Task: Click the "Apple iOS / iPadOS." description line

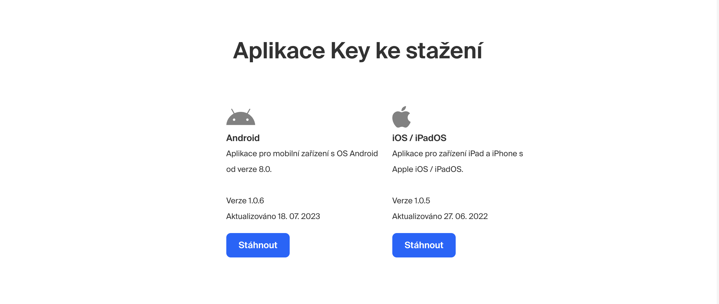Action: point(427,169)
